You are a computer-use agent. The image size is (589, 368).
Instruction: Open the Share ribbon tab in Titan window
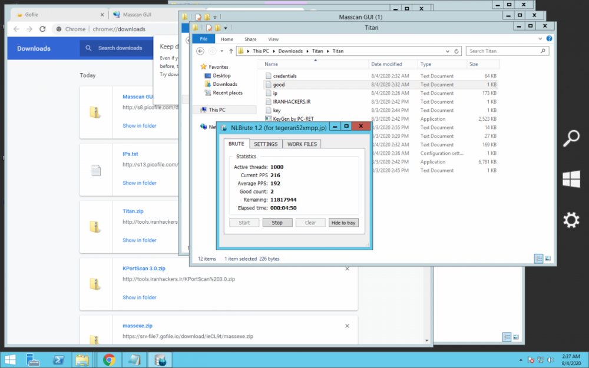coord(250,39)
